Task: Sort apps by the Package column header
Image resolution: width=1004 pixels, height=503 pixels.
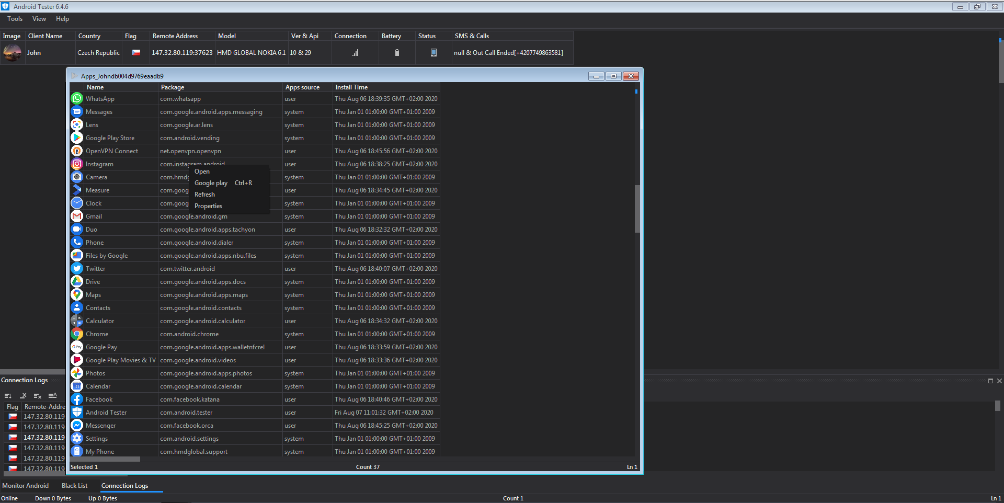Action: (x=220, y=87)
